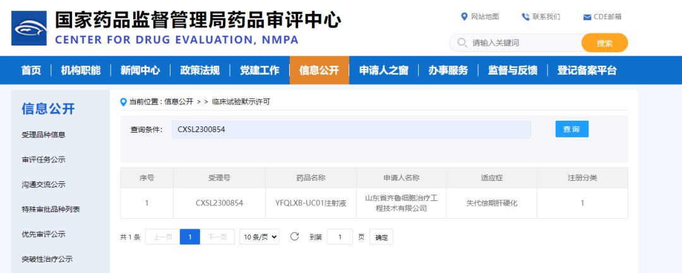
Task: Select page 1 in pagination
Action: point(189,237)
